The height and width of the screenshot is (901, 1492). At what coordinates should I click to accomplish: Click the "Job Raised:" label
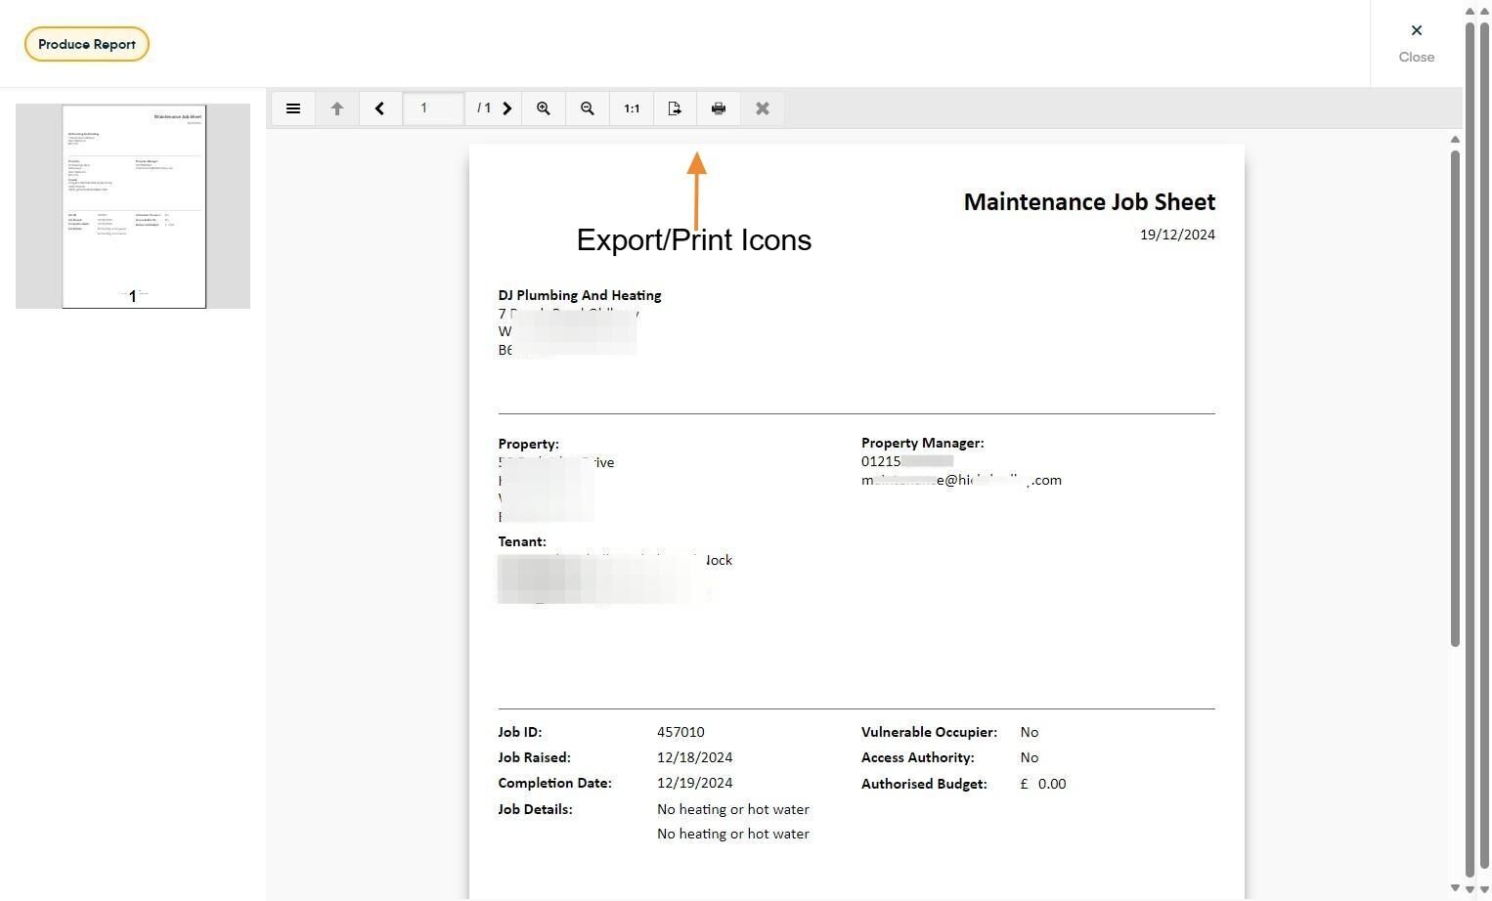point(534,757)
